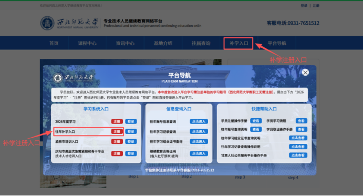Open the 首页 nav item
This screenshot has width=363, height=196.
(54, 43)
